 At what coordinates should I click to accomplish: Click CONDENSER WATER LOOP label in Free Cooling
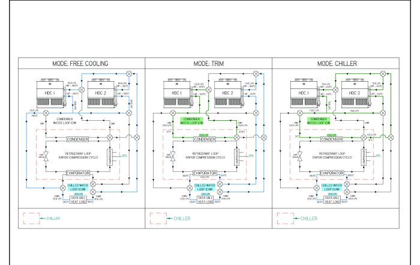click(x=65, y=121)
